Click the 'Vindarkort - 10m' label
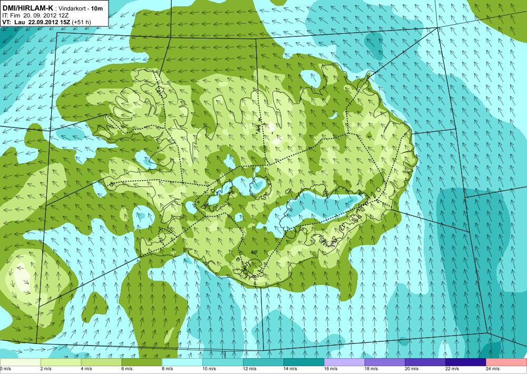Image resolution: width=527 pixels, height=374 pixels. click(81, 8)
